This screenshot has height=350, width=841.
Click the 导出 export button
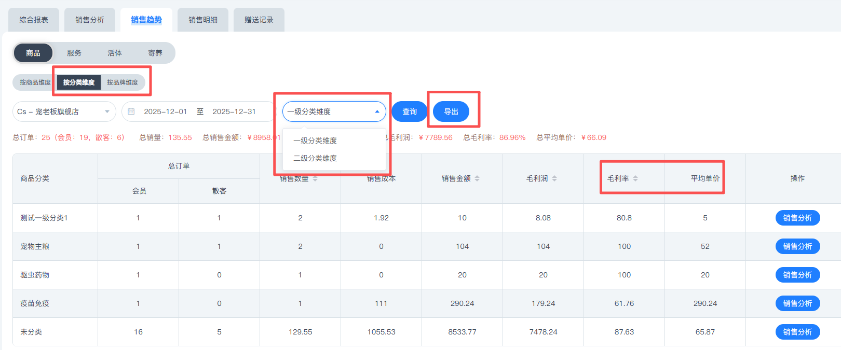(451, 111)
